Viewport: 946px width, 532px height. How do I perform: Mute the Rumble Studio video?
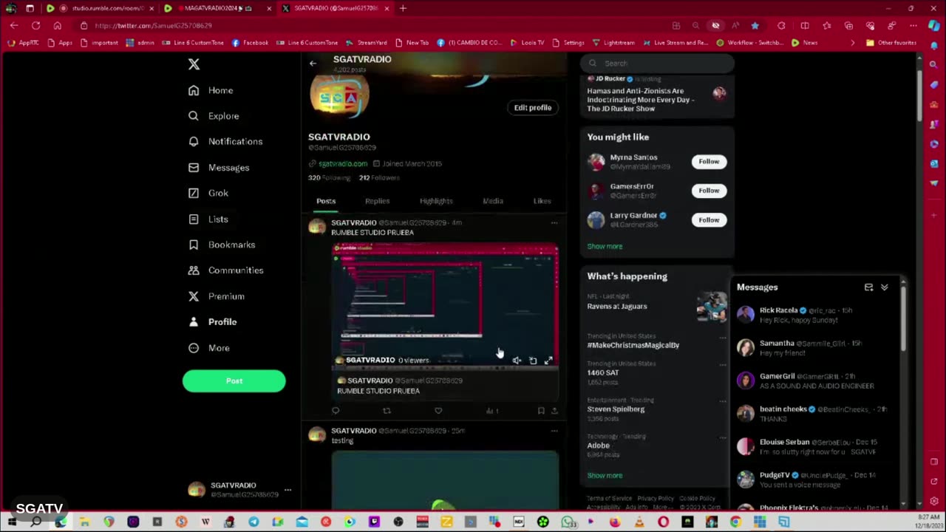pyautogui.click(x=517, y=361)
